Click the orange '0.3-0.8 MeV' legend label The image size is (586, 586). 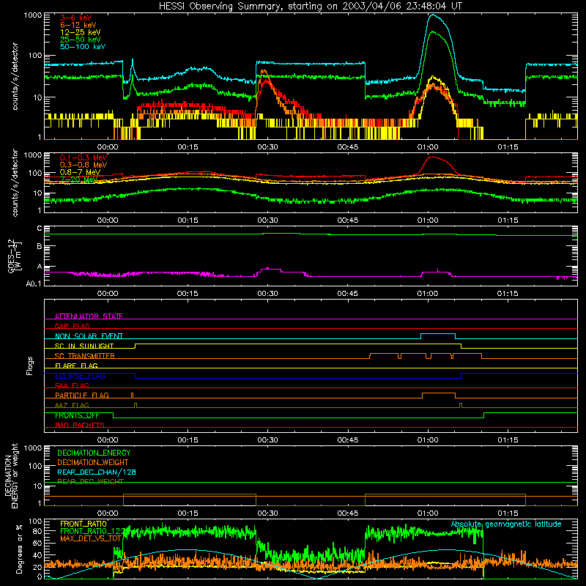tap(84, 165)
